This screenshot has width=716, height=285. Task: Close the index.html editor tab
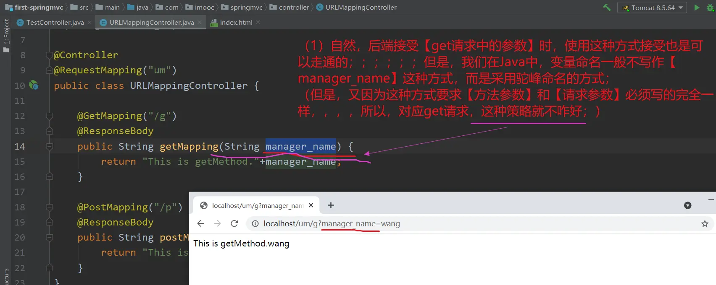258,22
